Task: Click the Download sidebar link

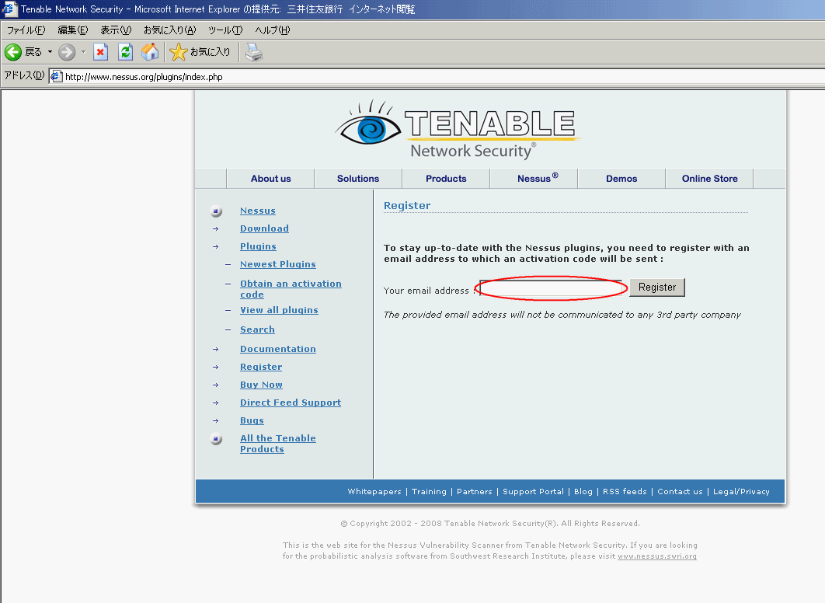Action: [x=264, y=228]
